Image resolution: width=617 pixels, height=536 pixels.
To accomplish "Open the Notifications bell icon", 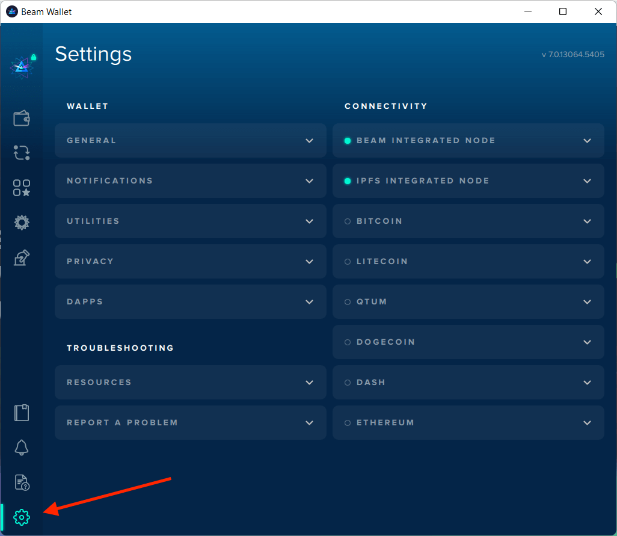I will [22, 448].
